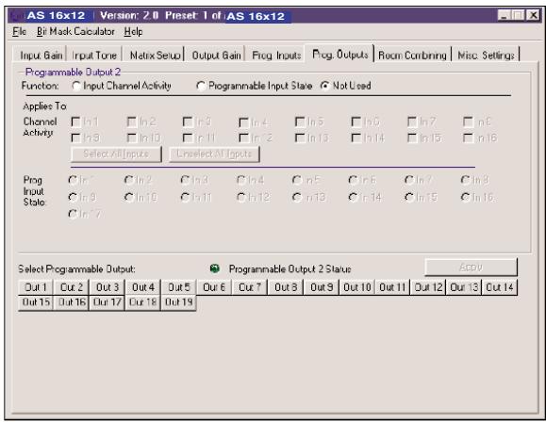Choose the Out 10 button
The width and height of the screenshot is (546, 422).
357,287
